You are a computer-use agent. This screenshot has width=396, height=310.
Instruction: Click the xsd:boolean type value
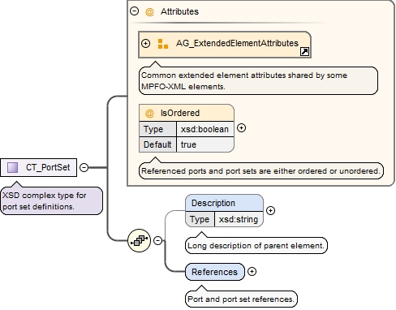pyautogui.click(x=204, y=129)
